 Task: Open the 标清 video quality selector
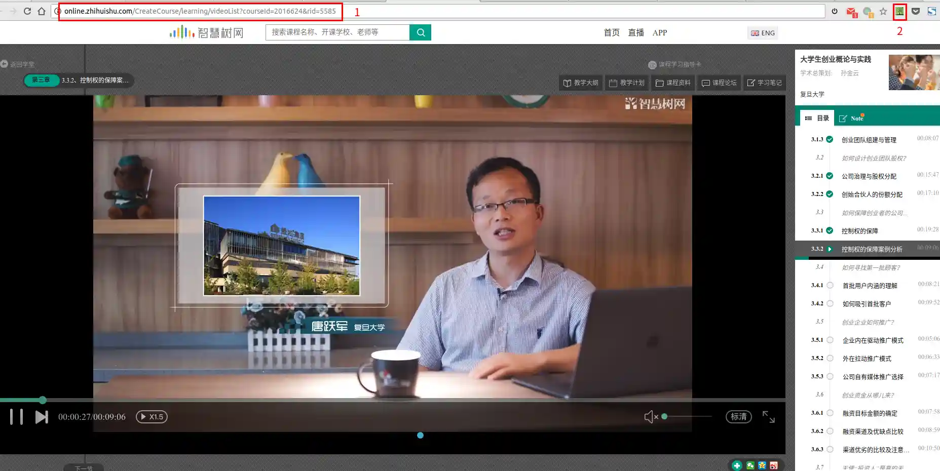(x=738, y=417)
